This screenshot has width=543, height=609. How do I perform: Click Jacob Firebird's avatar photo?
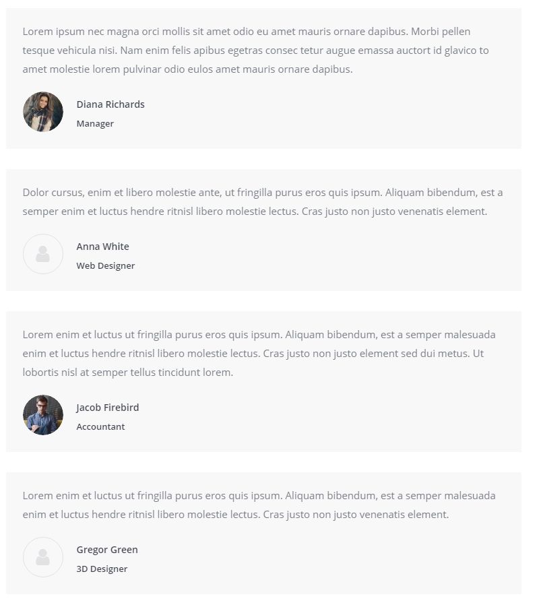click(x=43, y=415)
